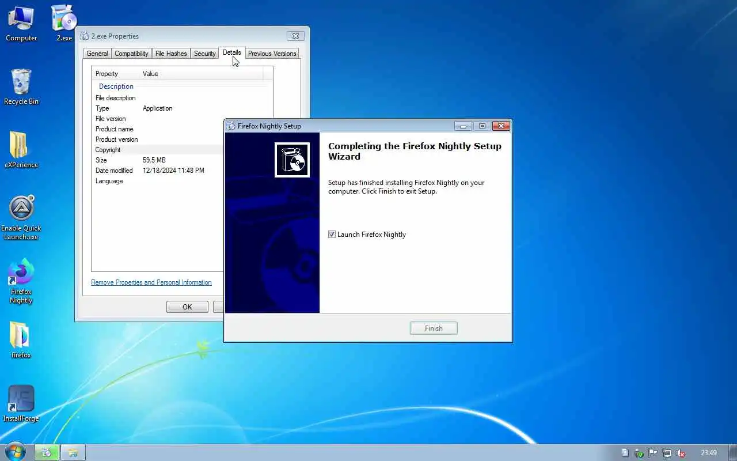Minimize the Firefox Nightly Setup window
Image resolution: width=737 pixels, height=461 pixels.
coord(463,126)
